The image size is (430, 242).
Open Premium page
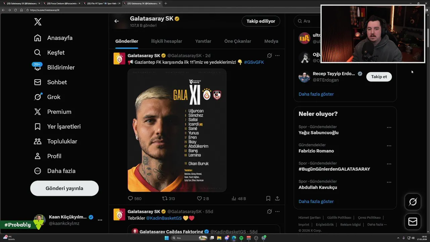tap(53, 112)
